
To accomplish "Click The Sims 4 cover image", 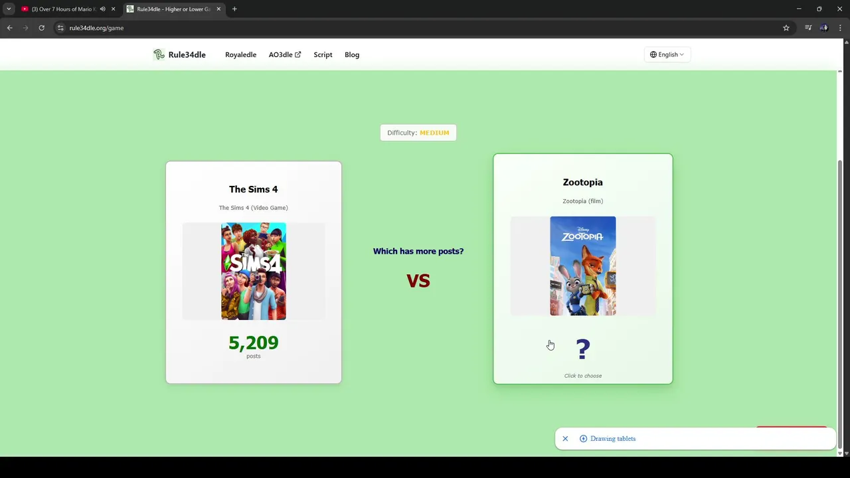I will point(254,272).
